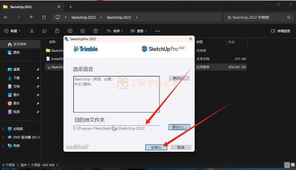Viewport: 296px width, 170px height.
Task: Click the search magnifier icon
Action: [289, 17]
